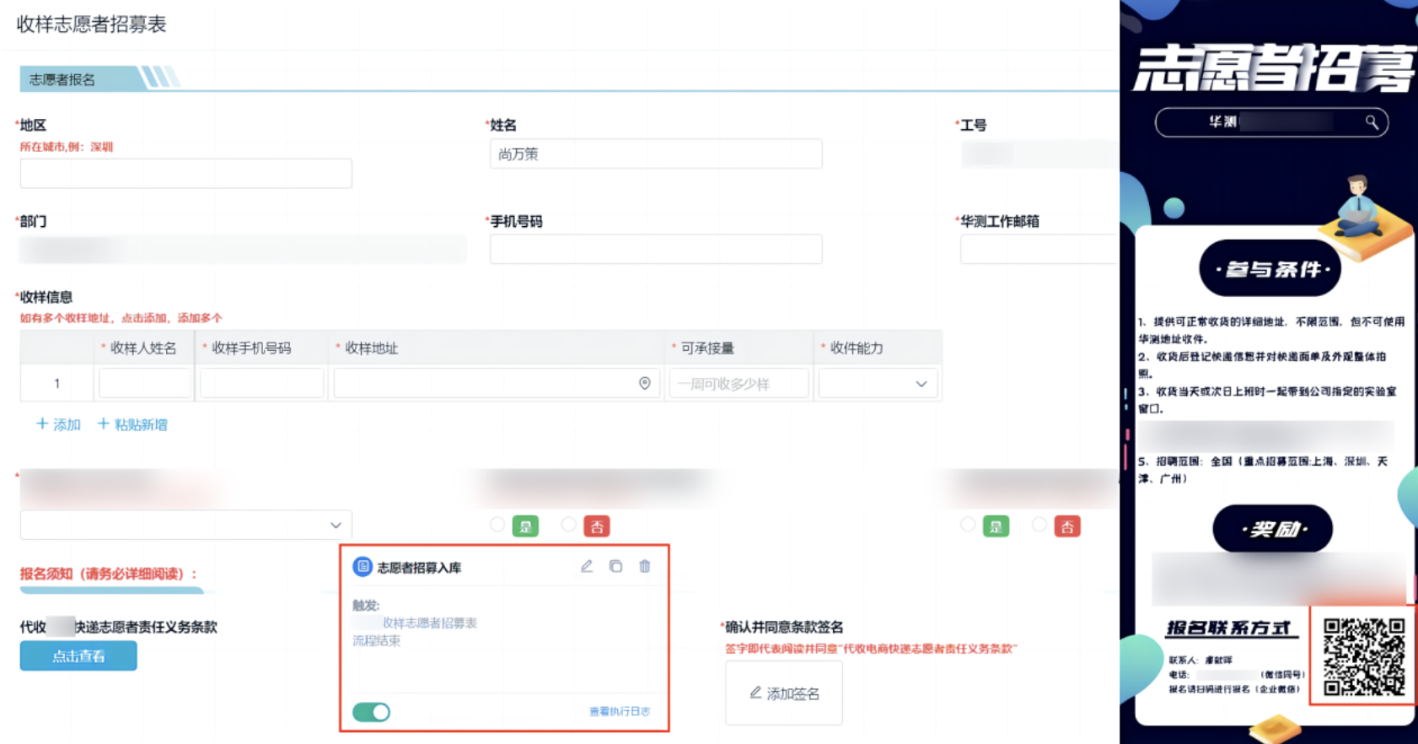This screenshot has height=744, width=1418.
Task: Copy the 志愿者招募入库 workflow using the duplicate icon
Action: click(615, 566)
